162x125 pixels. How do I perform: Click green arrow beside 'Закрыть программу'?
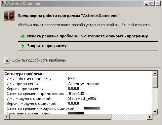[x=22, y=46]
